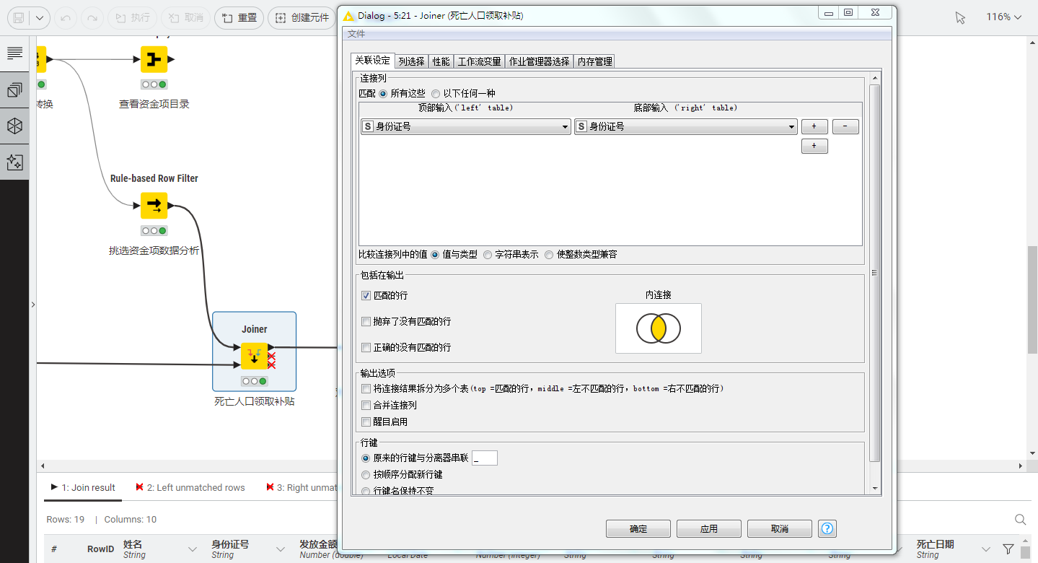
Task: Click the row key separator input field
Action: pyautogui.click(x=484, y=458)
